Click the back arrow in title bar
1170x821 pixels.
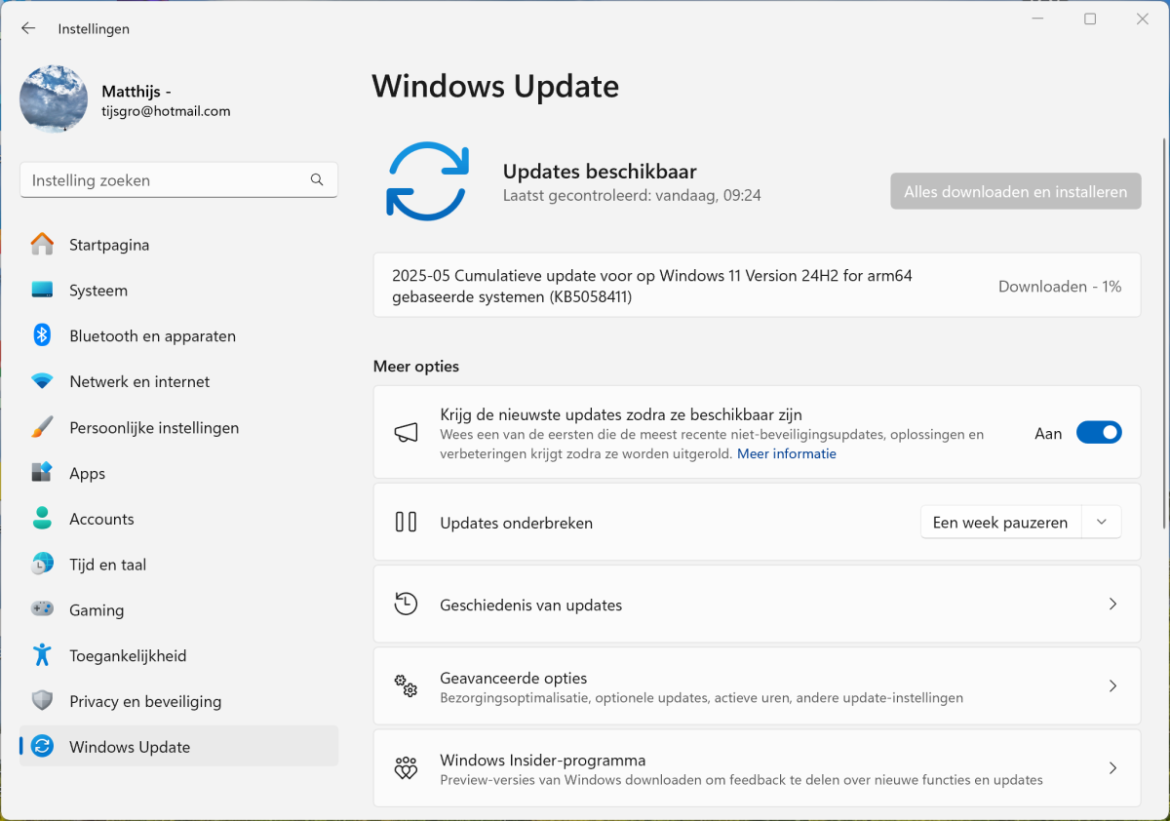[x=28, y=28]
